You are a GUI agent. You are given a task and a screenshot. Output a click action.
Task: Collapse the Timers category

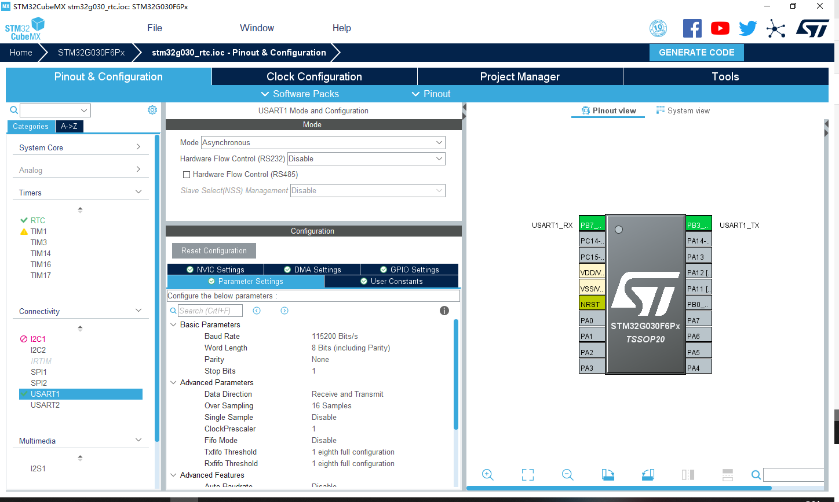click(x=80, y=193)
